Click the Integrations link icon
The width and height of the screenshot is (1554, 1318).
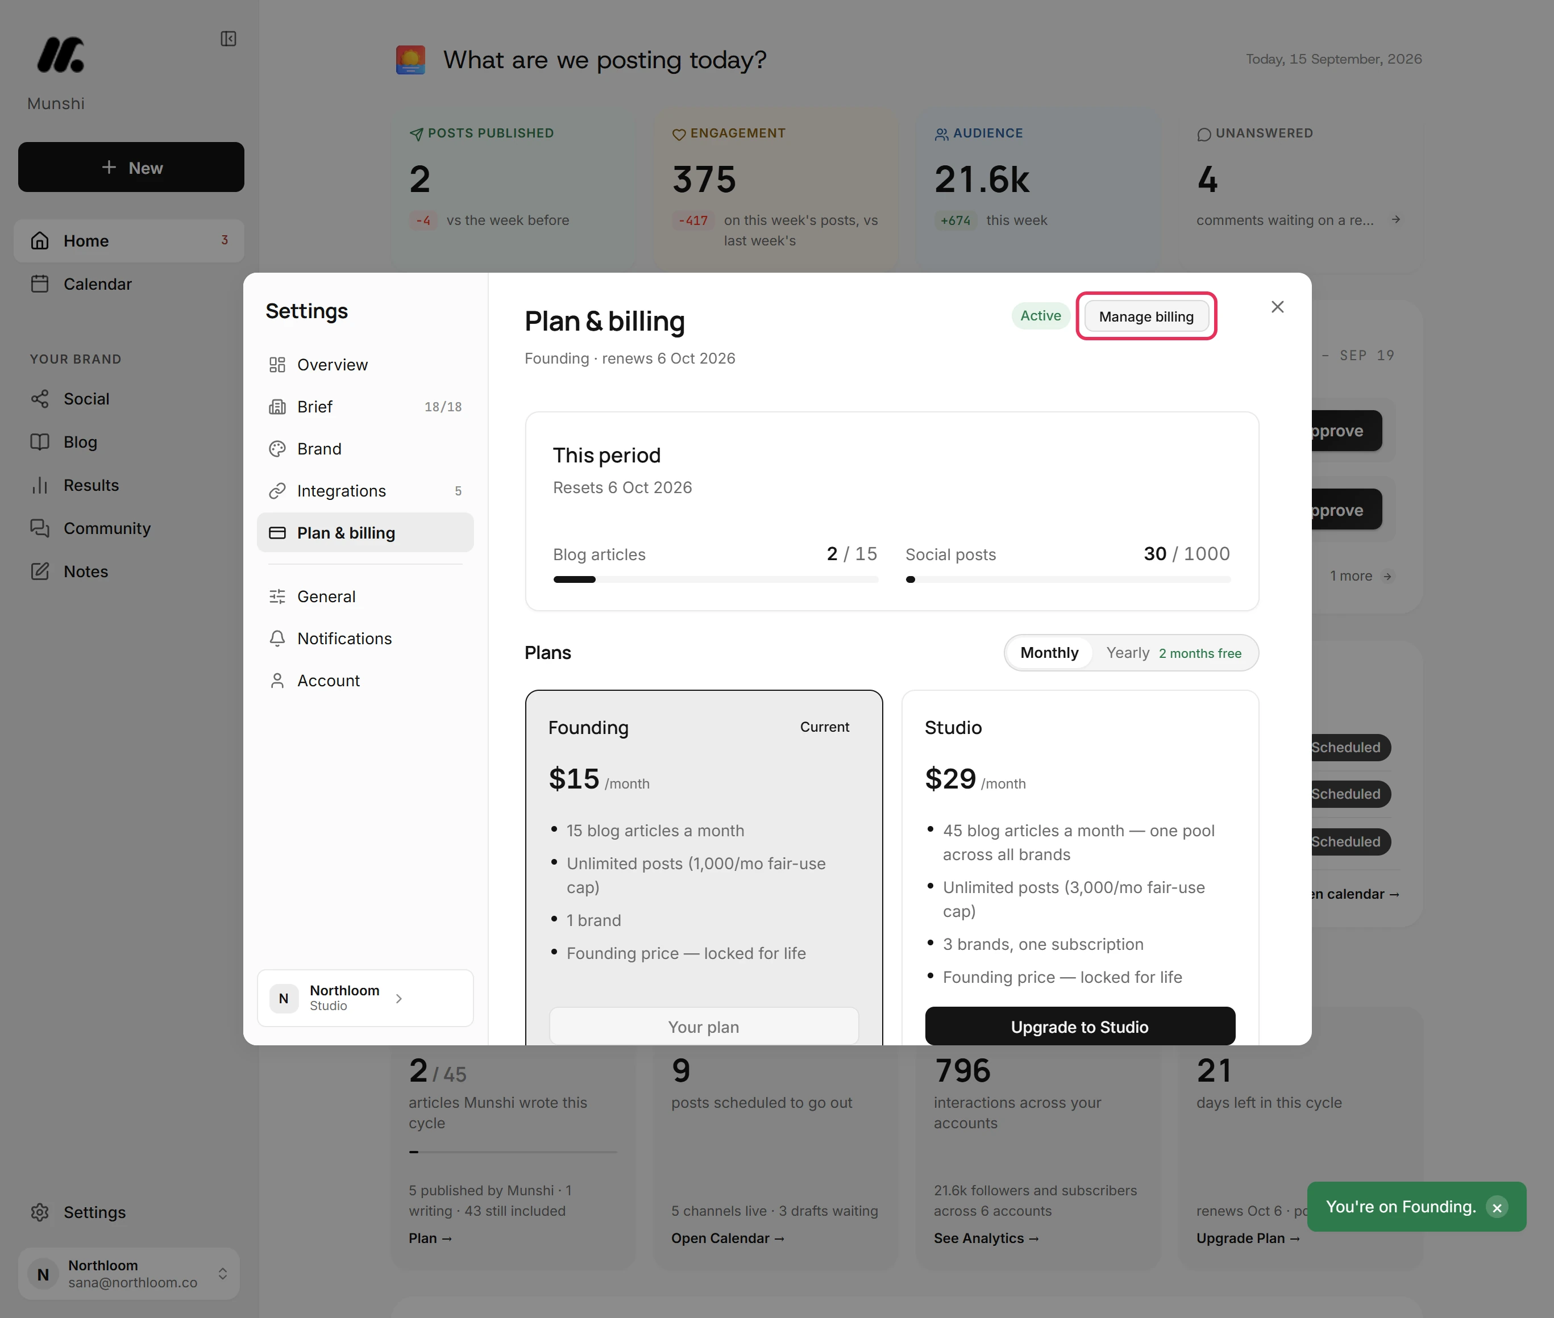(x=277, y=491)
